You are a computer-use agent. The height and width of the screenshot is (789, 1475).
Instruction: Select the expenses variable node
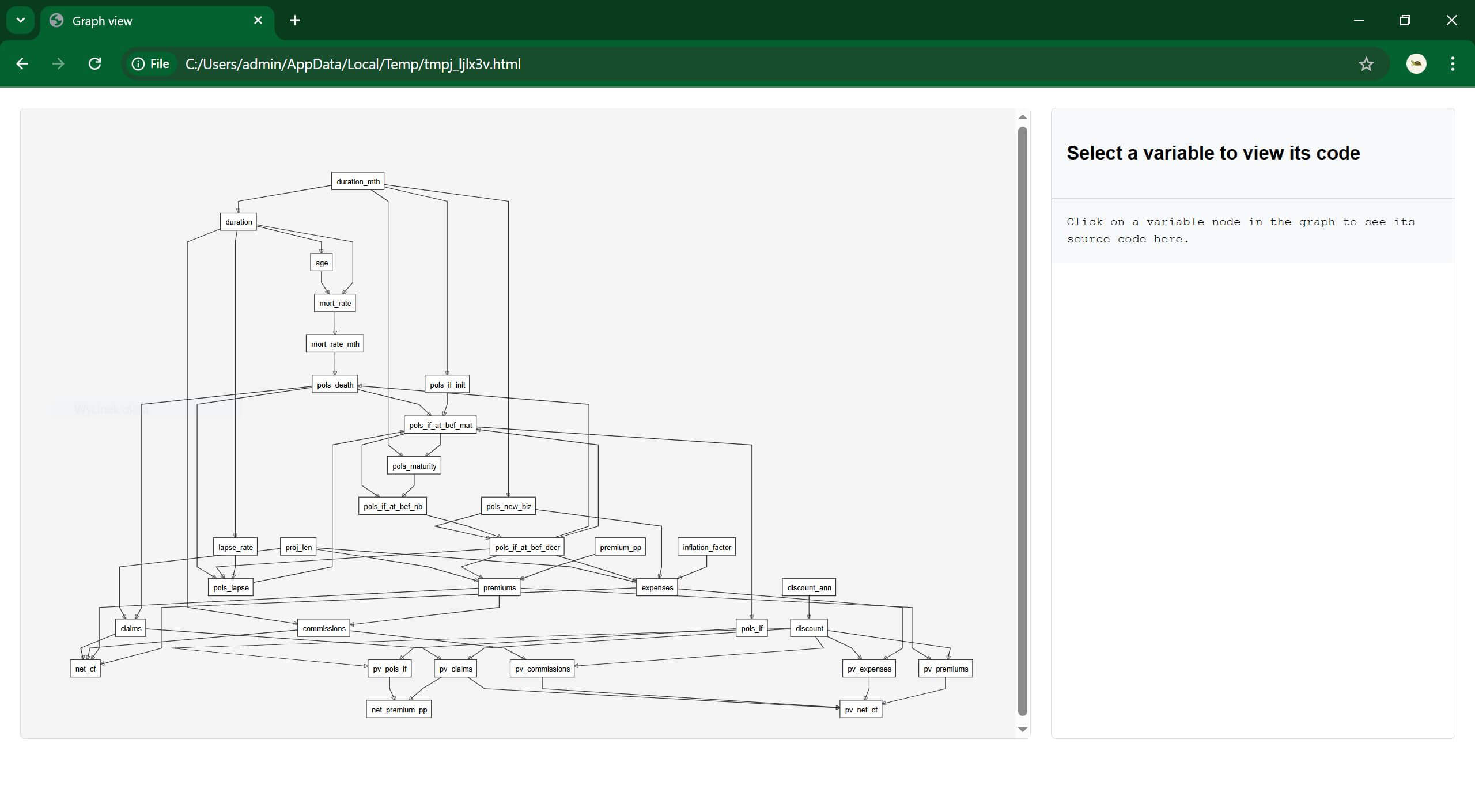pos(657,587)
